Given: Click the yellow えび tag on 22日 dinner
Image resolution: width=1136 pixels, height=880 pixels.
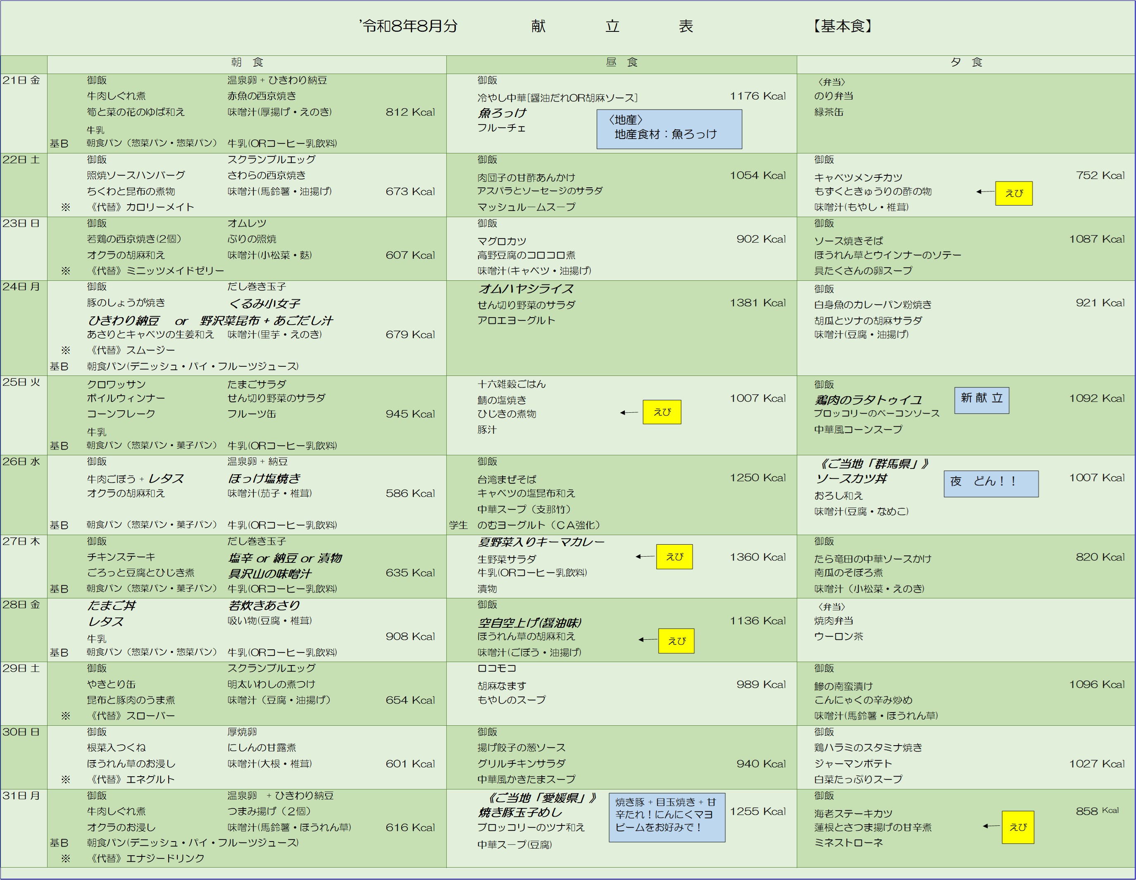Looking at the screenshot, I should [1014, 193].
